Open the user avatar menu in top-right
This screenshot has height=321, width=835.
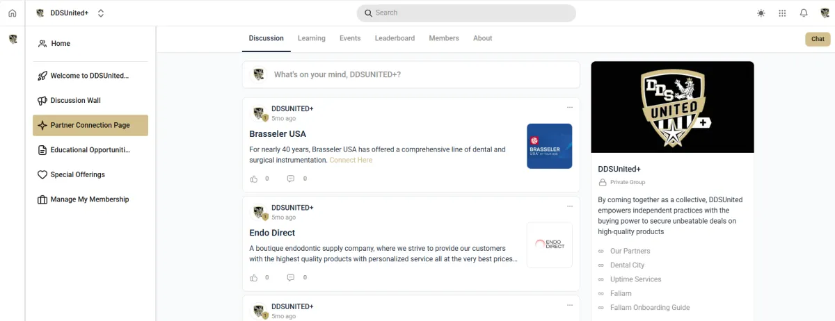point(825,13)
